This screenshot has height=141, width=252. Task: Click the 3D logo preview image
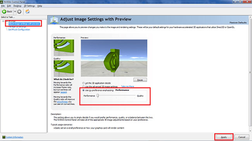pyautogui.click(x=114, y=58)
